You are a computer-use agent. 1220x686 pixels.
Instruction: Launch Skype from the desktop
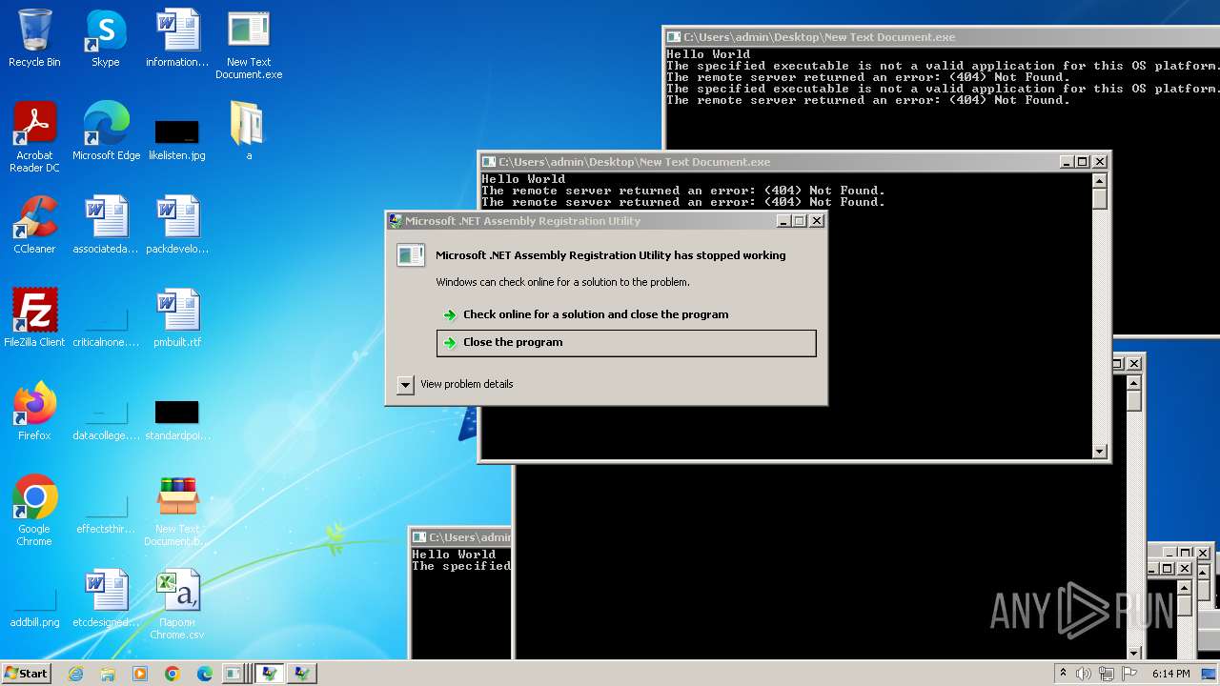click(x=105, y=38)
